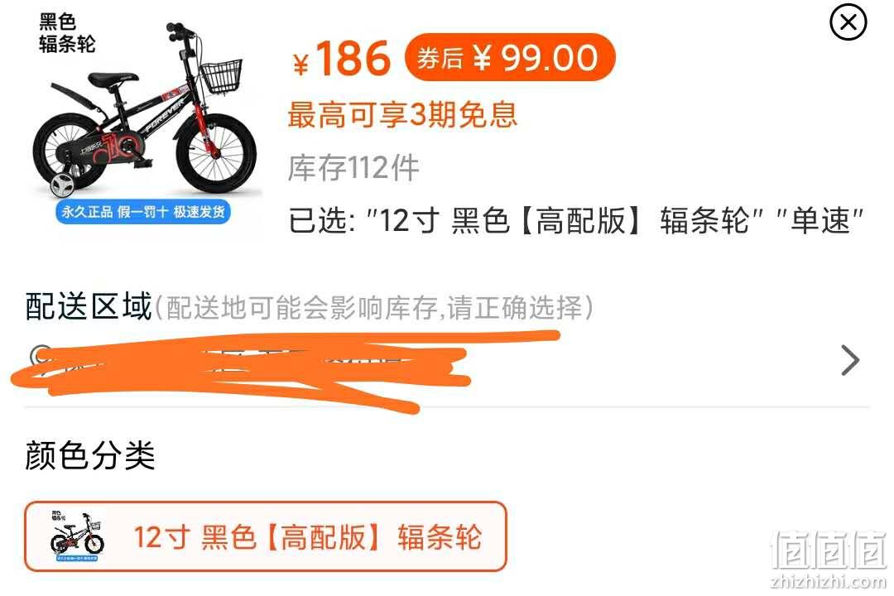Tap the 配送地可能会影响库存 hint text
The image size is (894, 596).
coord(301,308)
